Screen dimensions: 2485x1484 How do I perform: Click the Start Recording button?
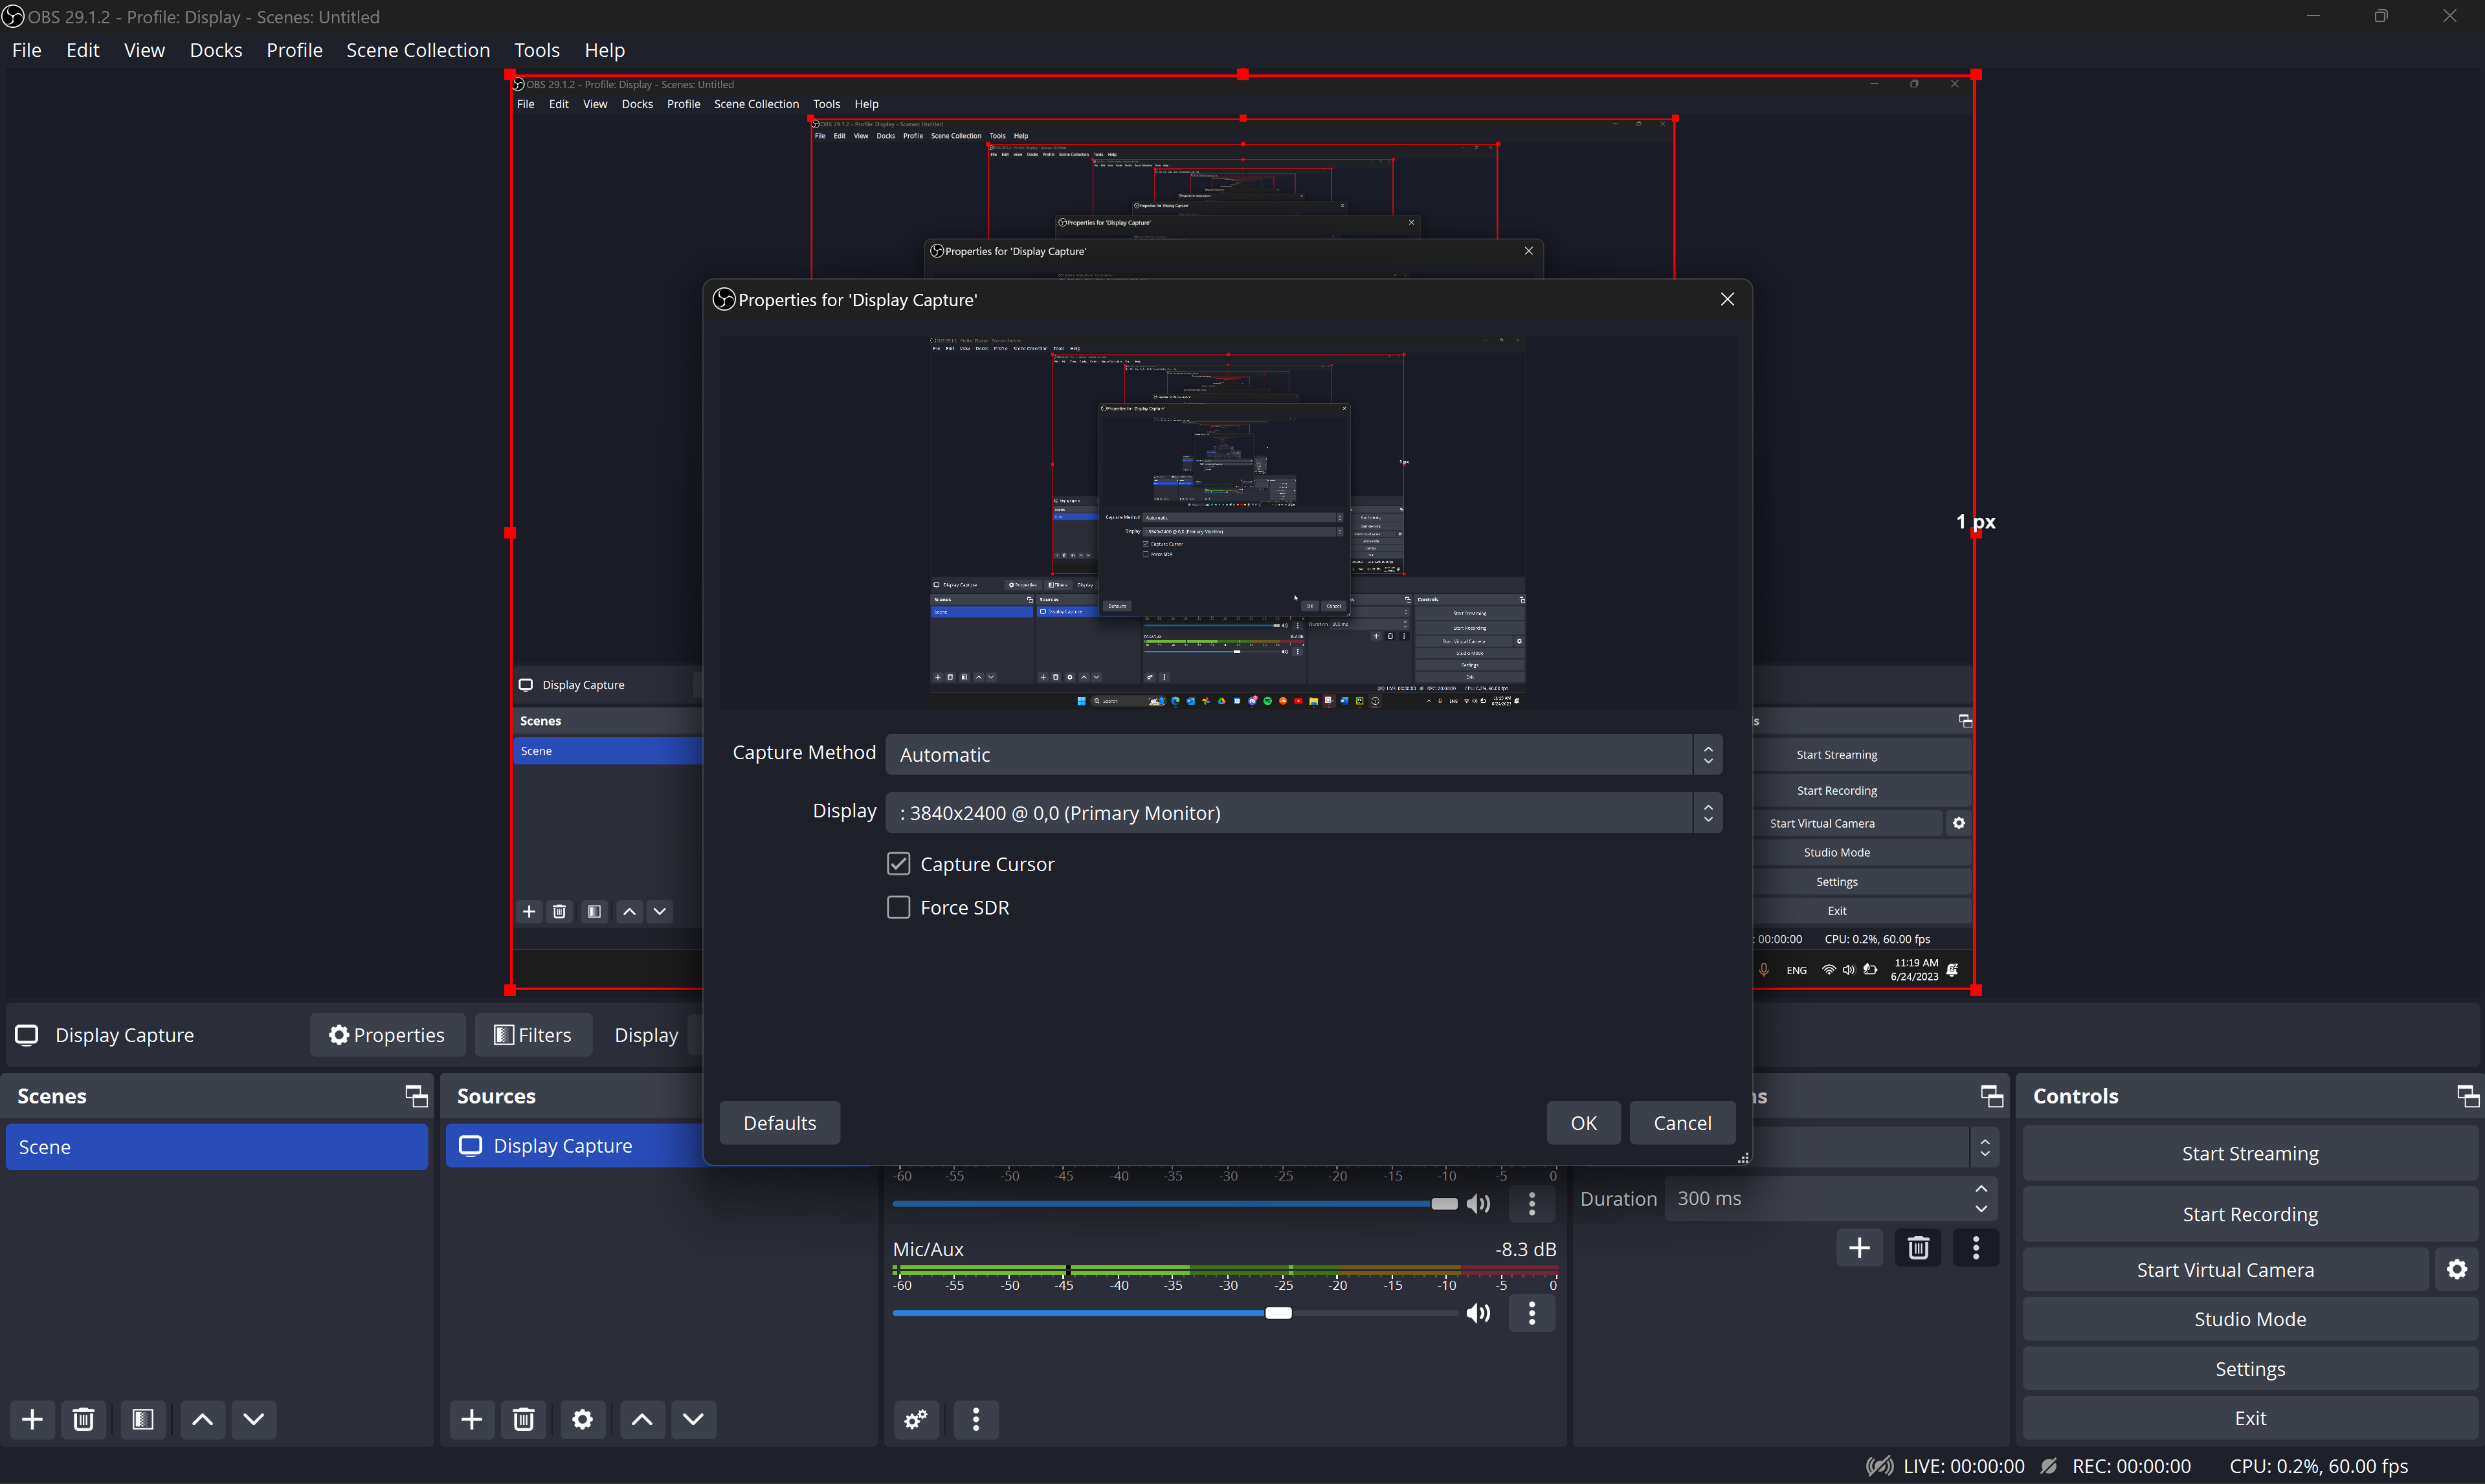point(2249,1214)
